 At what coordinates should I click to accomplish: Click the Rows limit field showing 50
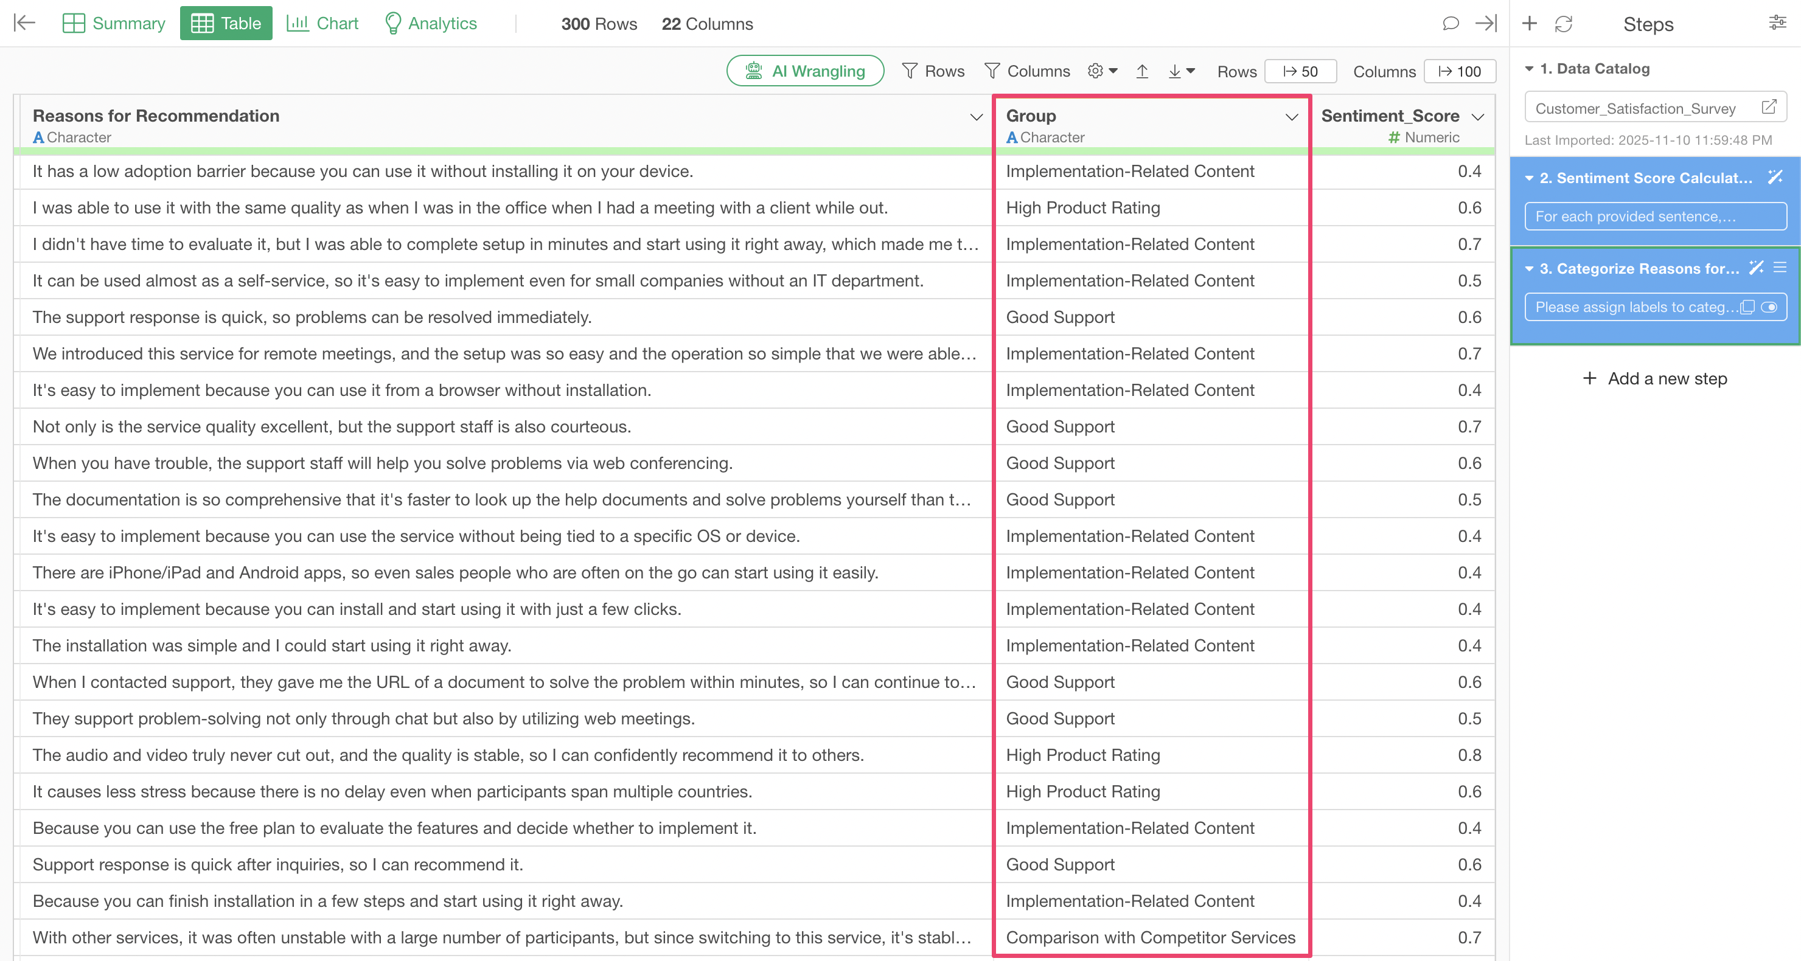coord(1300,71)
